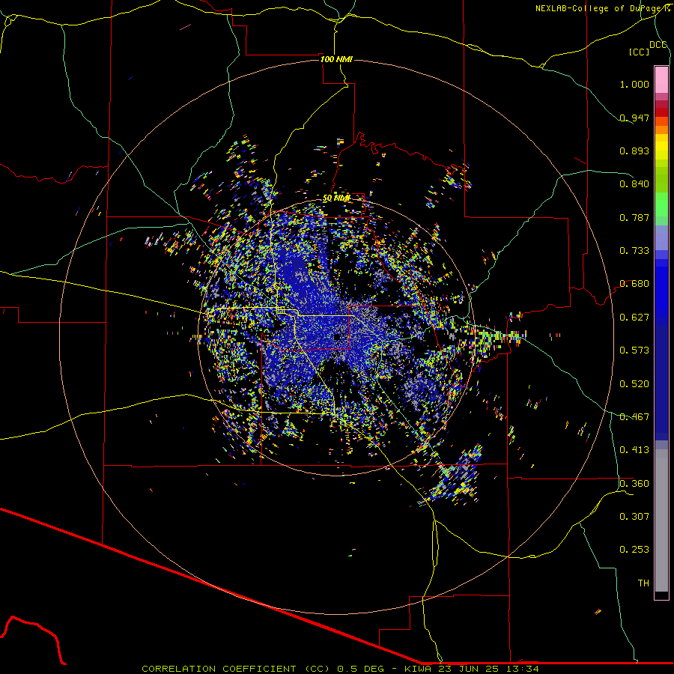The width and height of the screenshot is (674, 674).
Task: Click the 0.893 legend value
Action: (x=634, y=151)
